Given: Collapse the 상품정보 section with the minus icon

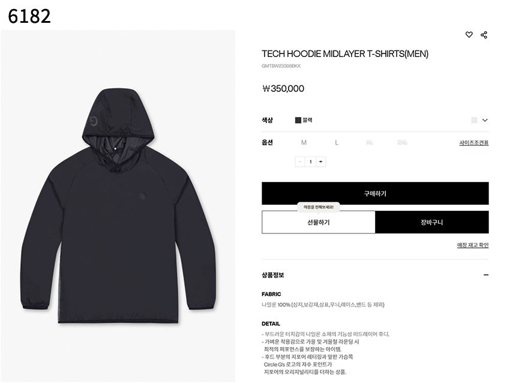Looking at the screenshot, I should point(486,275).
